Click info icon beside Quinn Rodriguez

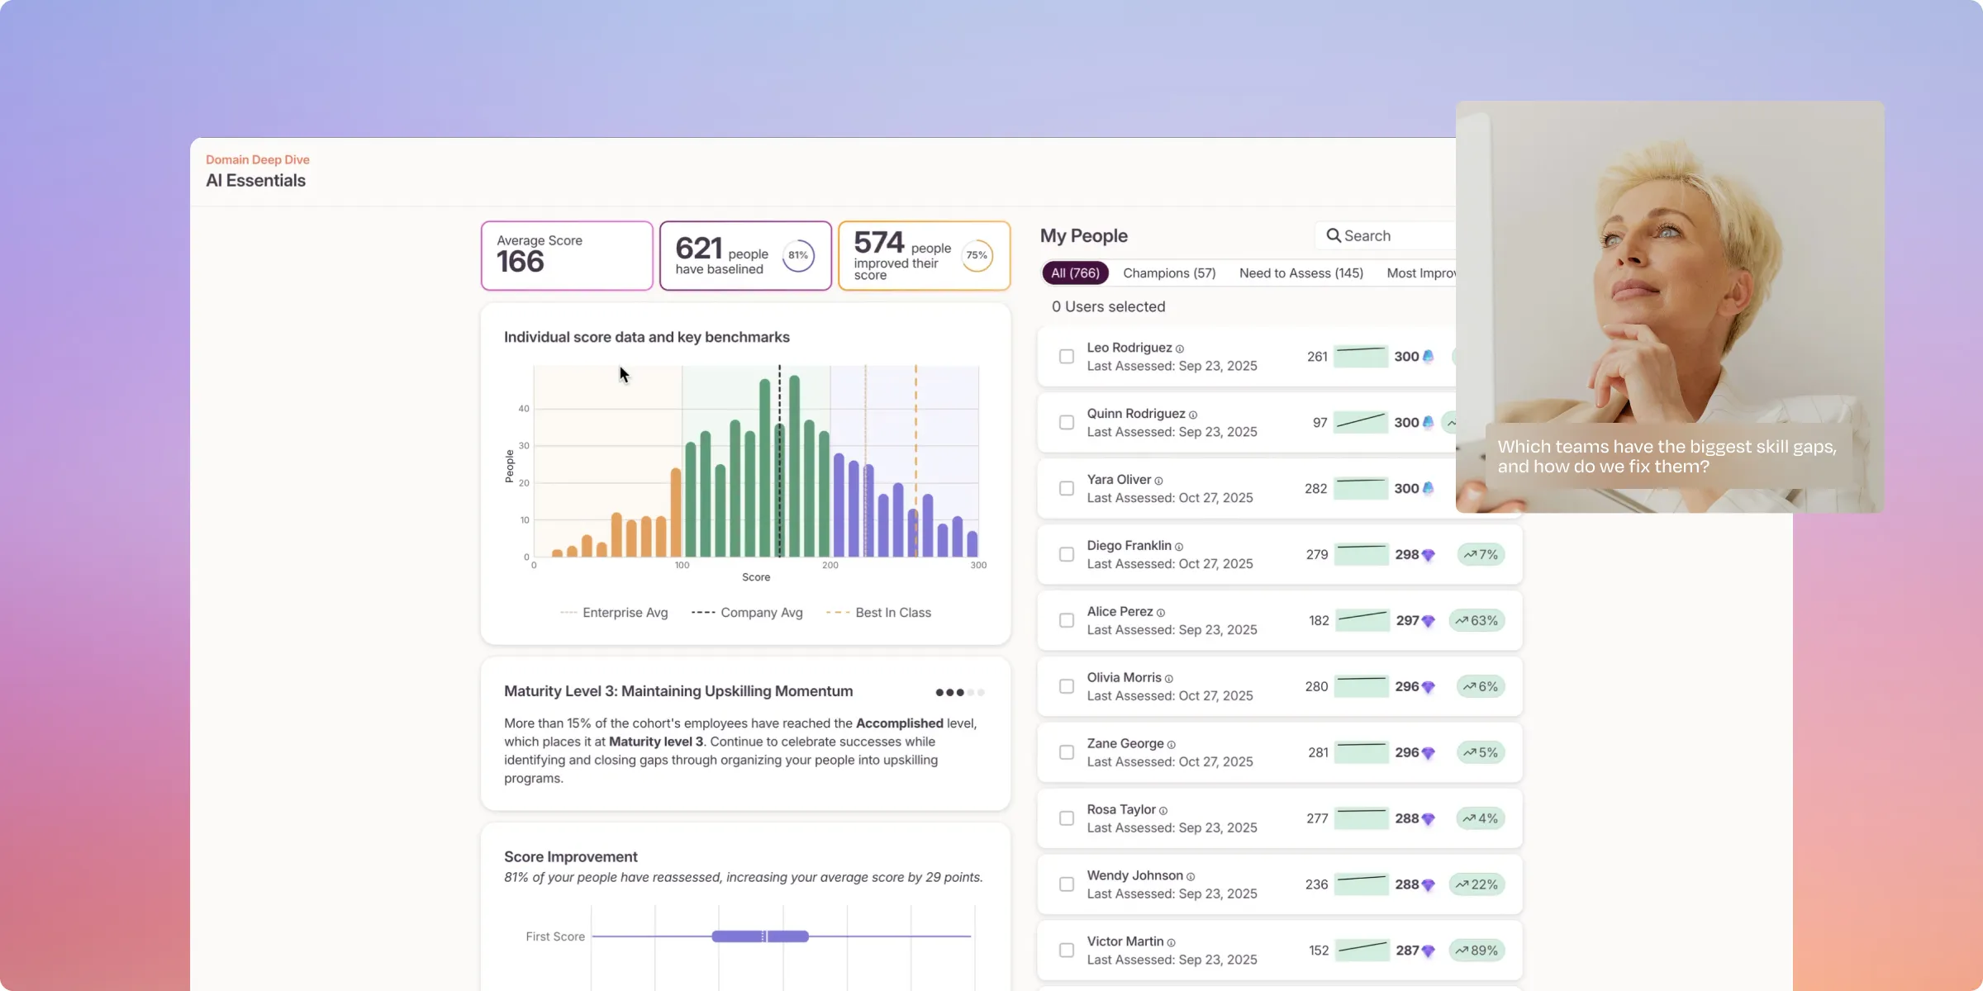click(x=1192, y=415)
